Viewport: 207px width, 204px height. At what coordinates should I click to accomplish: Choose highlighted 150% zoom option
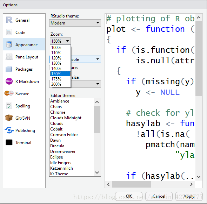[60, 73]
